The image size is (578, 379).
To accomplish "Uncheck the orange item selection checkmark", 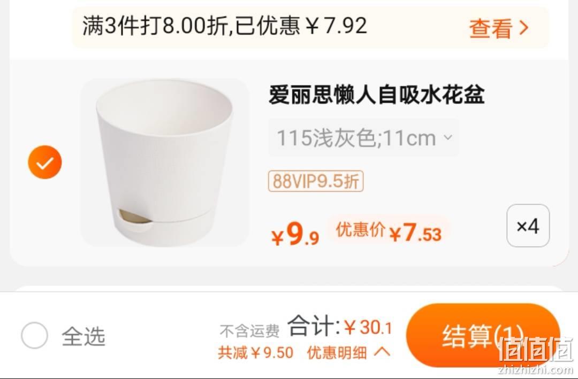I will pos(45,163).
